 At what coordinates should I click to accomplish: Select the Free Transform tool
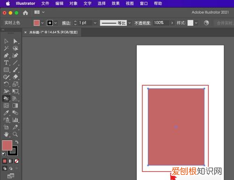(x=15, y=91)
